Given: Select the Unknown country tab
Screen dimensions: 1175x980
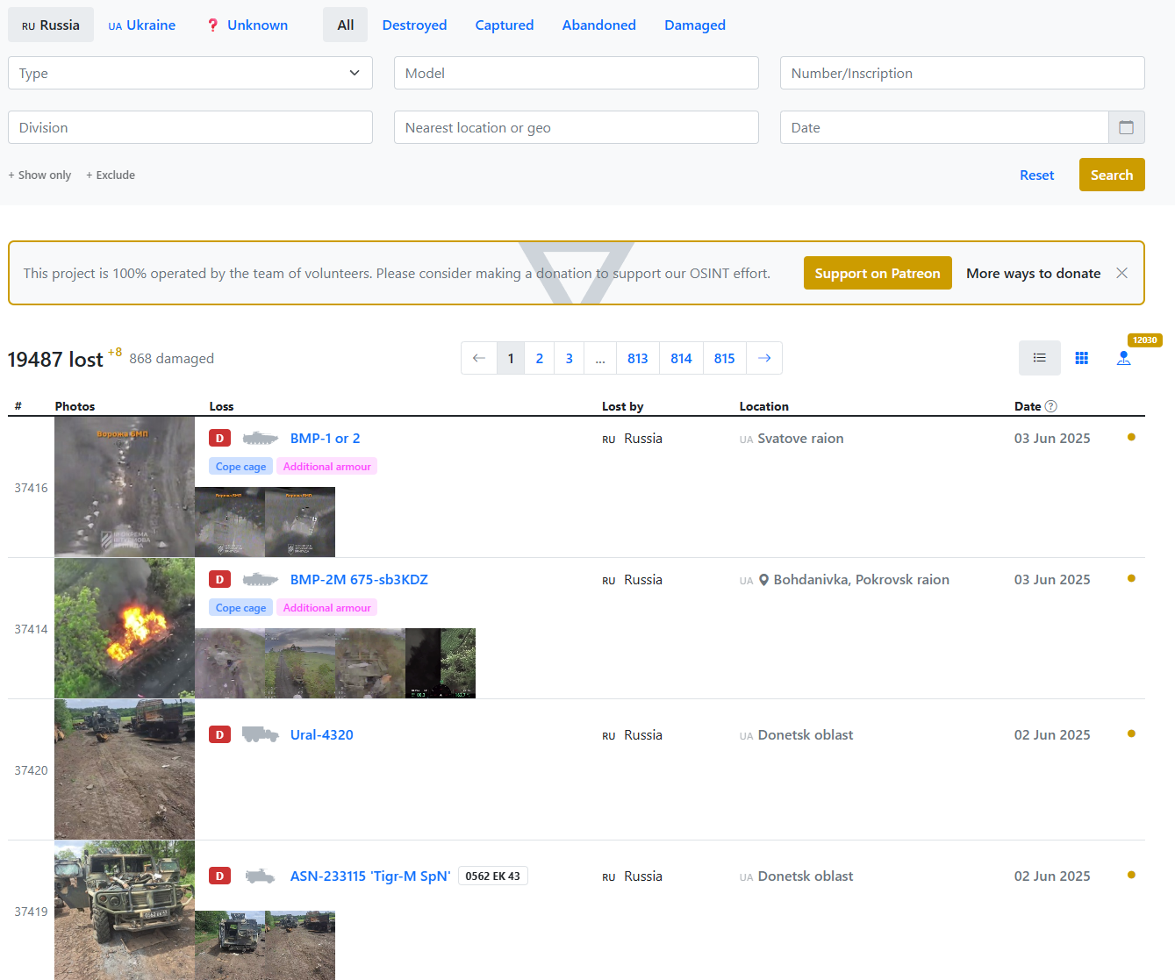Looking at the screenshot, I should (247, 25).
